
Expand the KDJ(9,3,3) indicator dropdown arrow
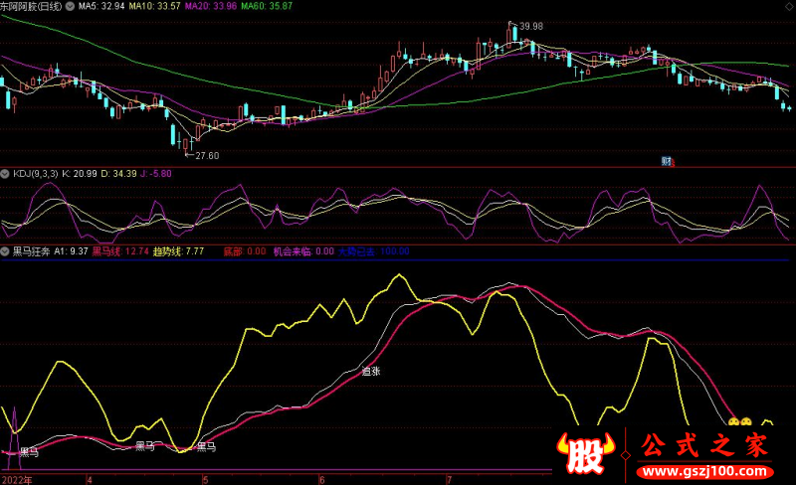click(5, 174)
